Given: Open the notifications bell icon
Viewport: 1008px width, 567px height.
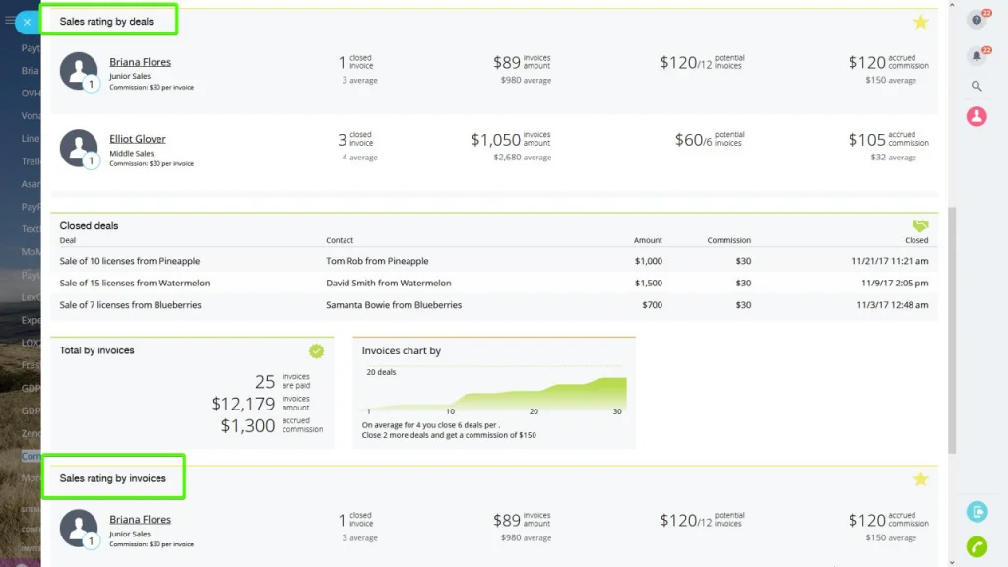Looking at the screenshot, I should 976,56.
